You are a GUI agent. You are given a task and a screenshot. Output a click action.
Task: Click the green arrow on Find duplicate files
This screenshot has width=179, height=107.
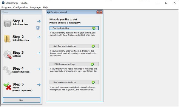tap(94, 28)
